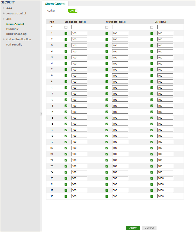Viewport: 196px width, 232px height.
Task: Click the Apply button
Action: pos(133,228)
